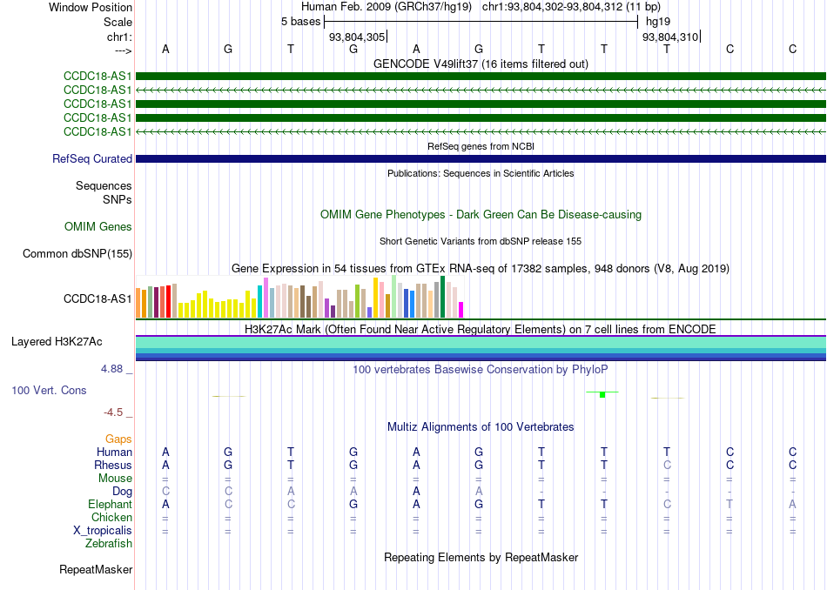Click the first orange GTEx expression bar
The image size is (827, 590).
point(138,303)
